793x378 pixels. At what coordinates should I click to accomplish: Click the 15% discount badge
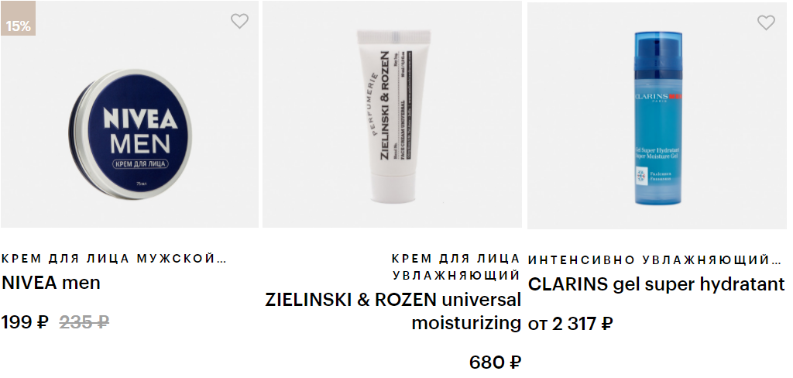click(x=19, y=19)
